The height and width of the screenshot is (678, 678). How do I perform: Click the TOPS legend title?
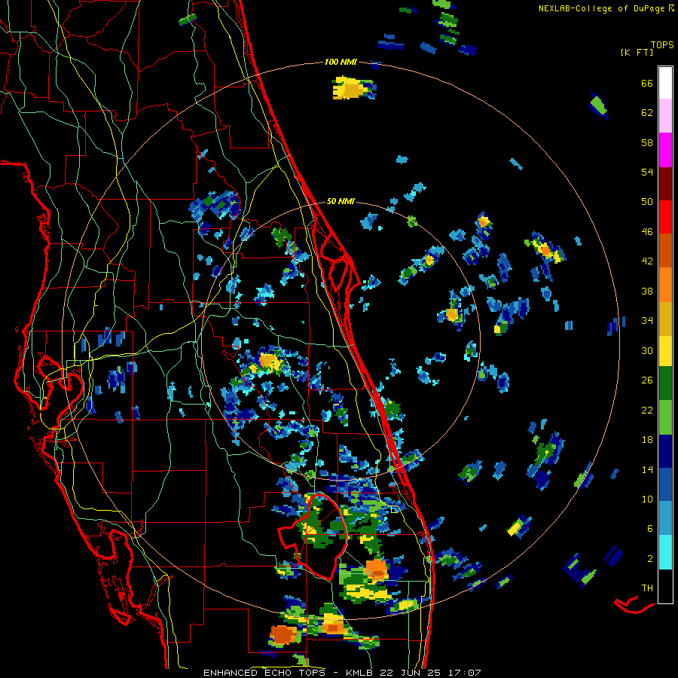coord(662,45)
